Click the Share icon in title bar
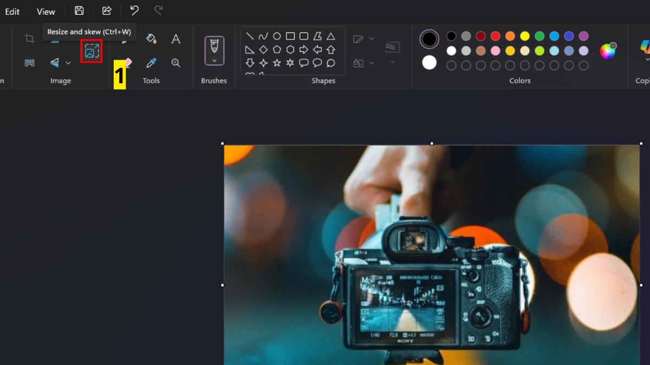This screenshot has width=650, height=365. tap(107, 11)
